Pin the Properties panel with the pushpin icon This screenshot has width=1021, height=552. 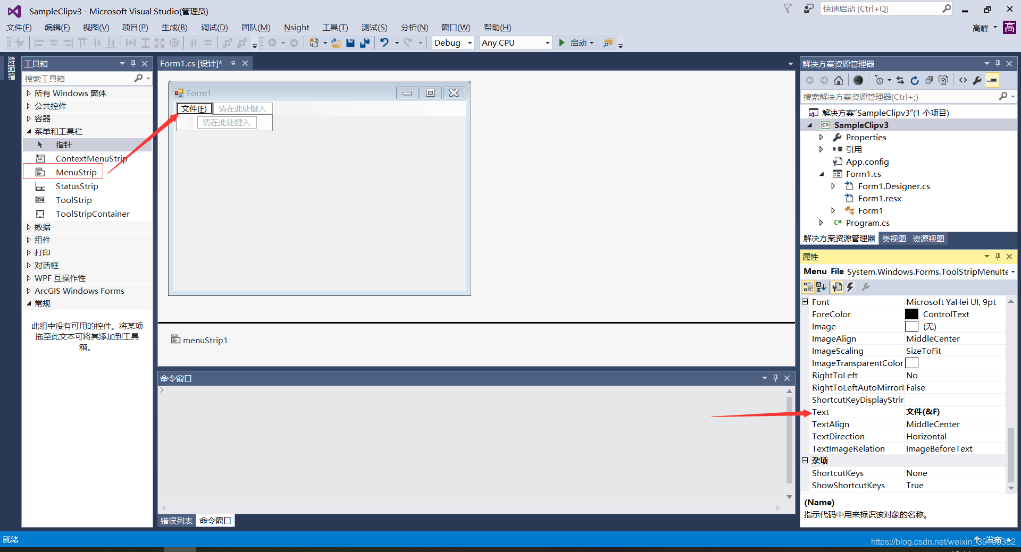pos(998,257)
